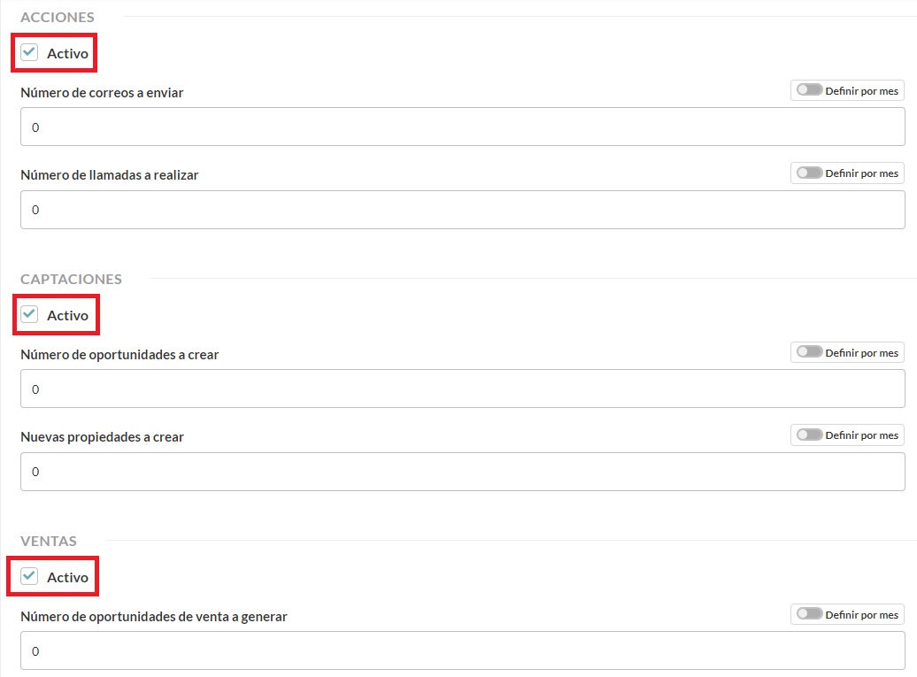The height and width of the screenshot is (677, 917).
Task: Click the 'Número de correos a enviar' label
Action: tap(102, 92)
